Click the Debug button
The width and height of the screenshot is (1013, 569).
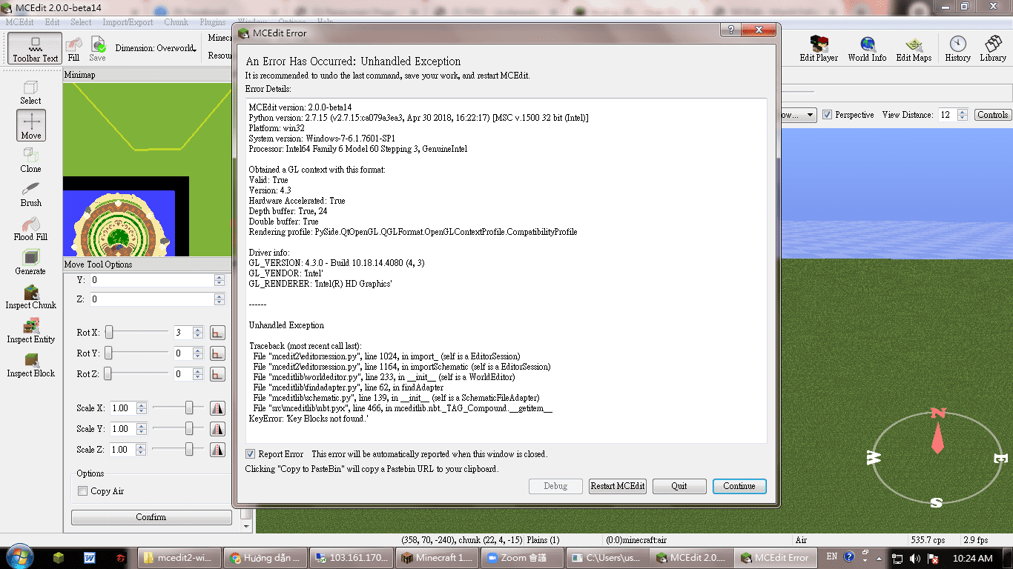click(x=555, y=486)
